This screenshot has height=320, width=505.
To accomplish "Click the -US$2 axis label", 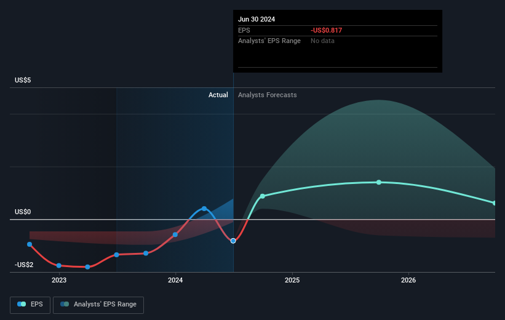I will point(24,265).
